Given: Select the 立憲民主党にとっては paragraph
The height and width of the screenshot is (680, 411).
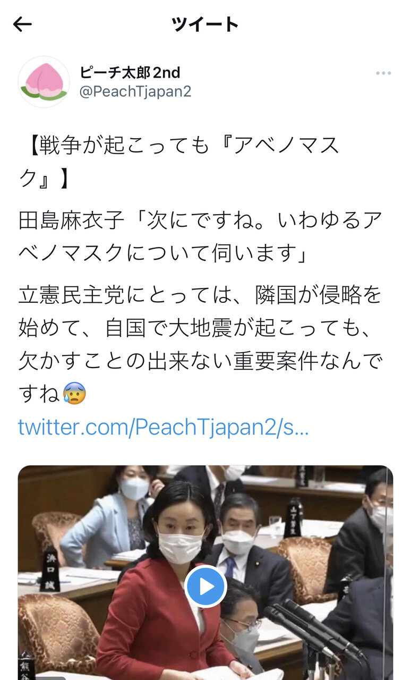Looking at the screenshot, I should pyautogui.click(x=200, y=344).
